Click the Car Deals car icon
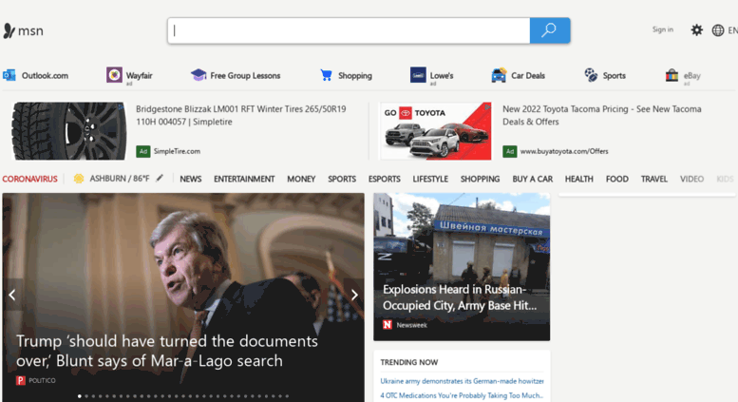This screenshot has width=738, height=402. [x=499, y=75]
